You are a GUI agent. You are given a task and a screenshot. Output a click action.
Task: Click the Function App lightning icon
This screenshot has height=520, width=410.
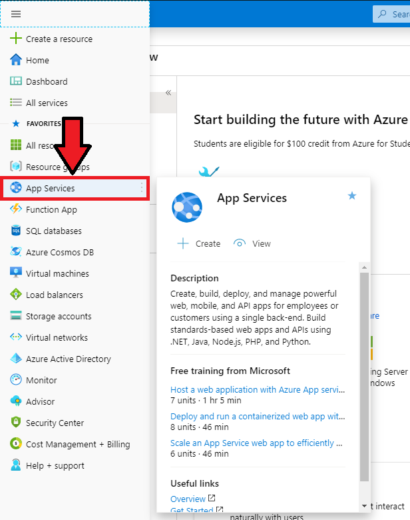point(15,209)
